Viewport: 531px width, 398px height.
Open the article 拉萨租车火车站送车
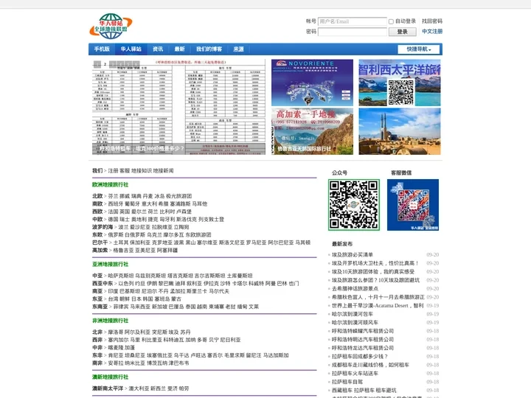355,373
